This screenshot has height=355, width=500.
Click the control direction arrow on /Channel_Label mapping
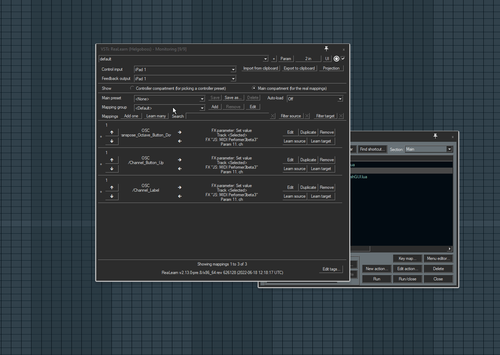[x=179, y=187]
